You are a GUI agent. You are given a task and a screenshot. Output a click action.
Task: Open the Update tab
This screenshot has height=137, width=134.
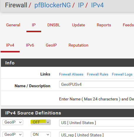(x=78, y=25)
